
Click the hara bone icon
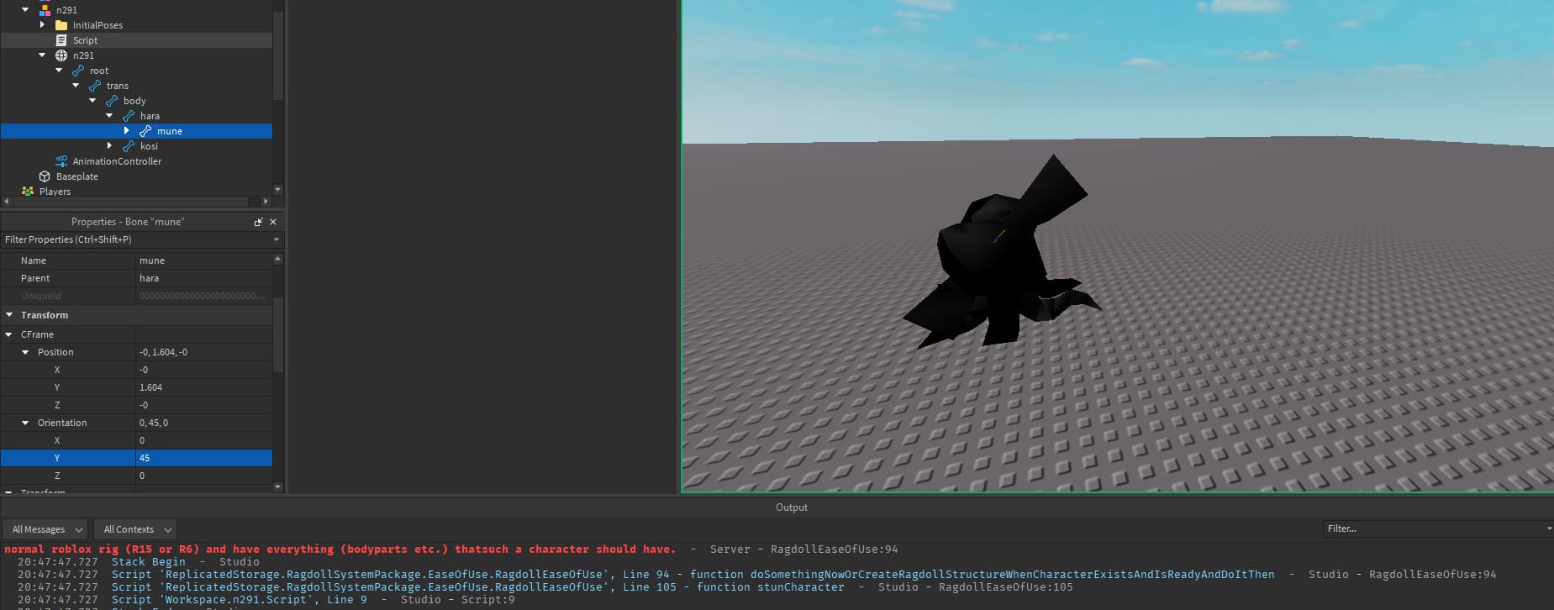click(129, 116)
